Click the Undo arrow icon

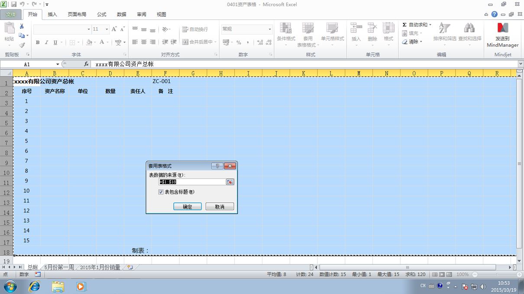coord(23,4)
